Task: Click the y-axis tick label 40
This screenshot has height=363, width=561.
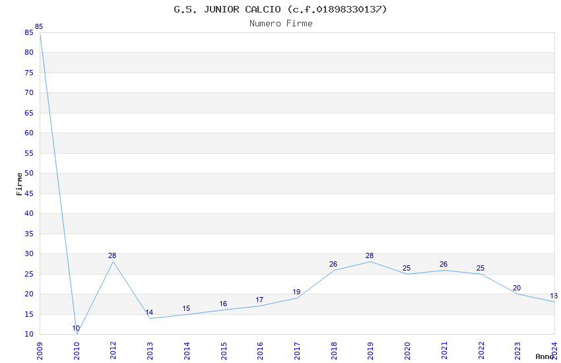Action: (x=29, y=213)
